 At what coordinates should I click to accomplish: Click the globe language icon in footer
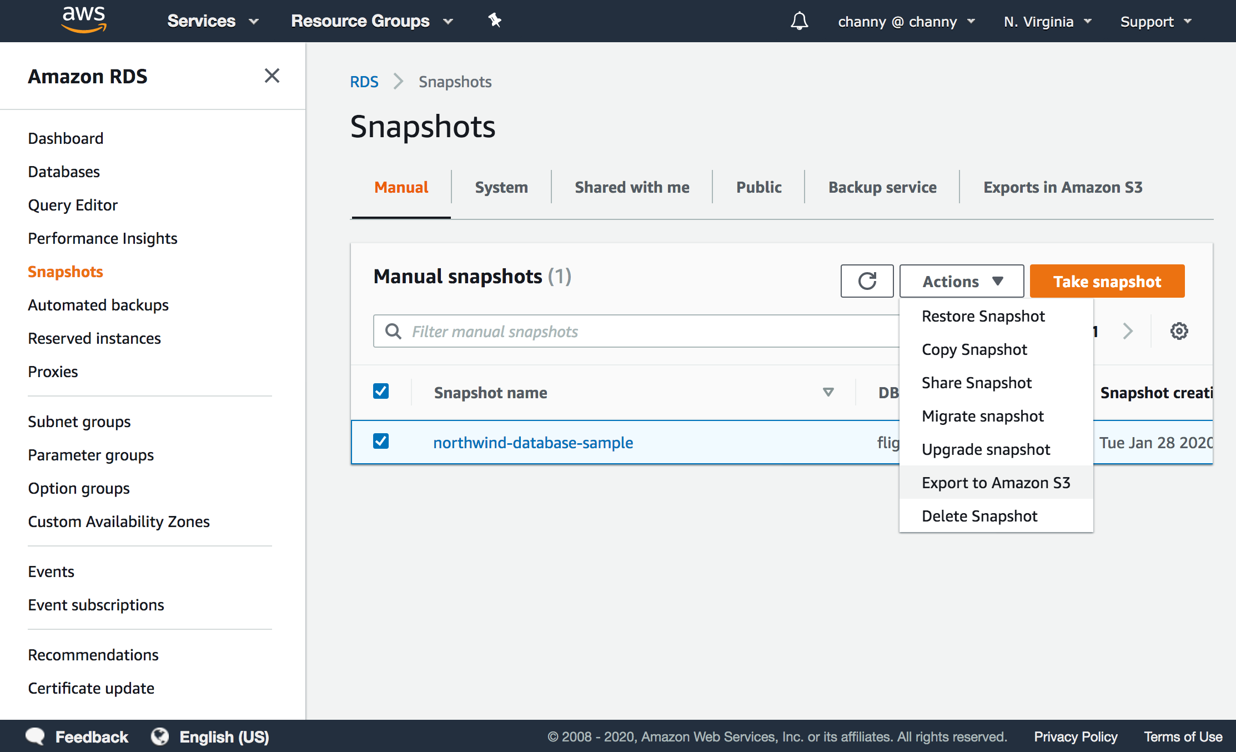(160, 736)
